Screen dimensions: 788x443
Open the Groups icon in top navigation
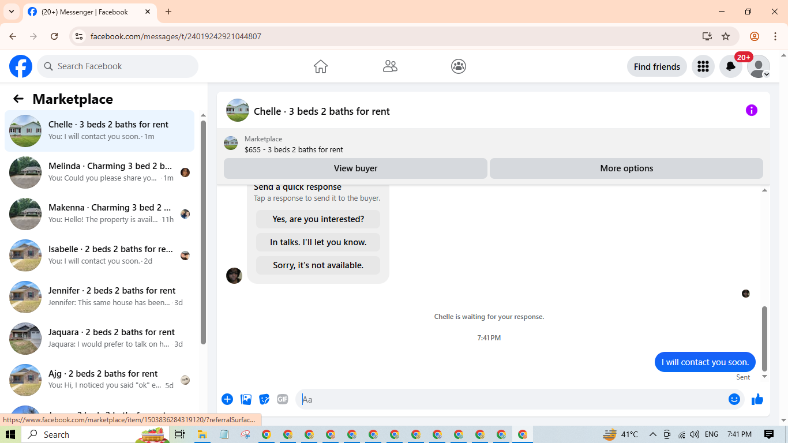coord(459,66)
